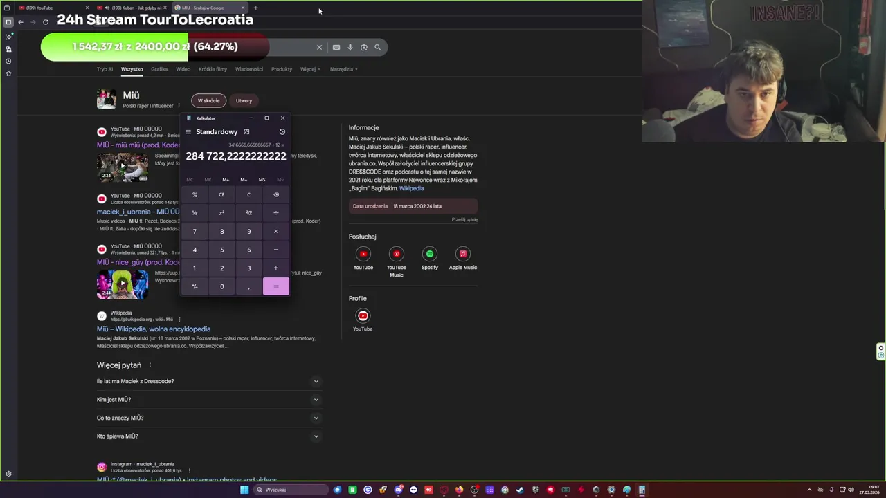Select the 'W skrócie' chip
Image resolution: width=886 pixels, height=498 pixels.
(208, 100)
